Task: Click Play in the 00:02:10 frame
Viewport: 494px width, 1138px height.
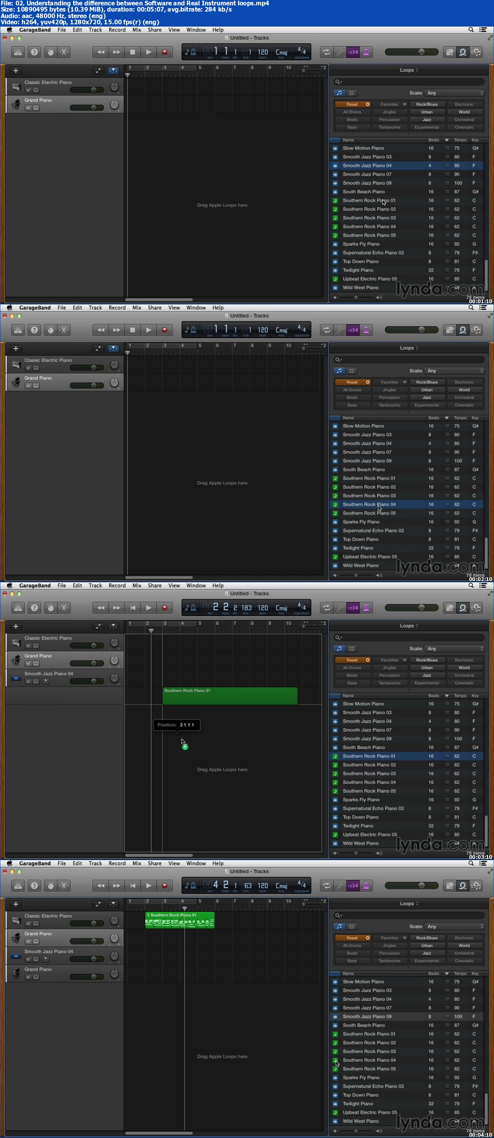Action: 148,330
